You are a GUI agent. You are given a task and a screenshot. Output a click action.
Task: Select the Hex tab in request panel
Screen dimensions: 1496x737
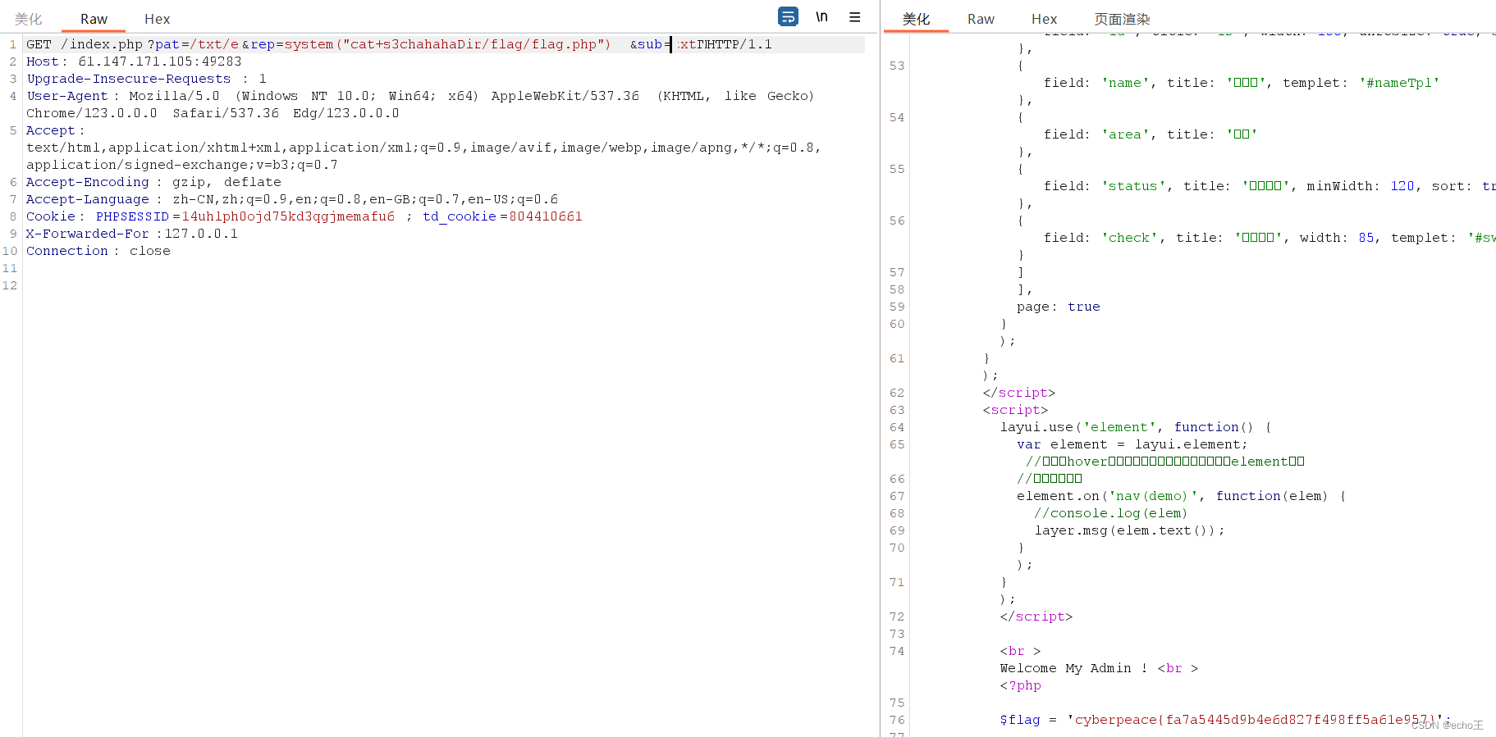click(x=157, y=19)
